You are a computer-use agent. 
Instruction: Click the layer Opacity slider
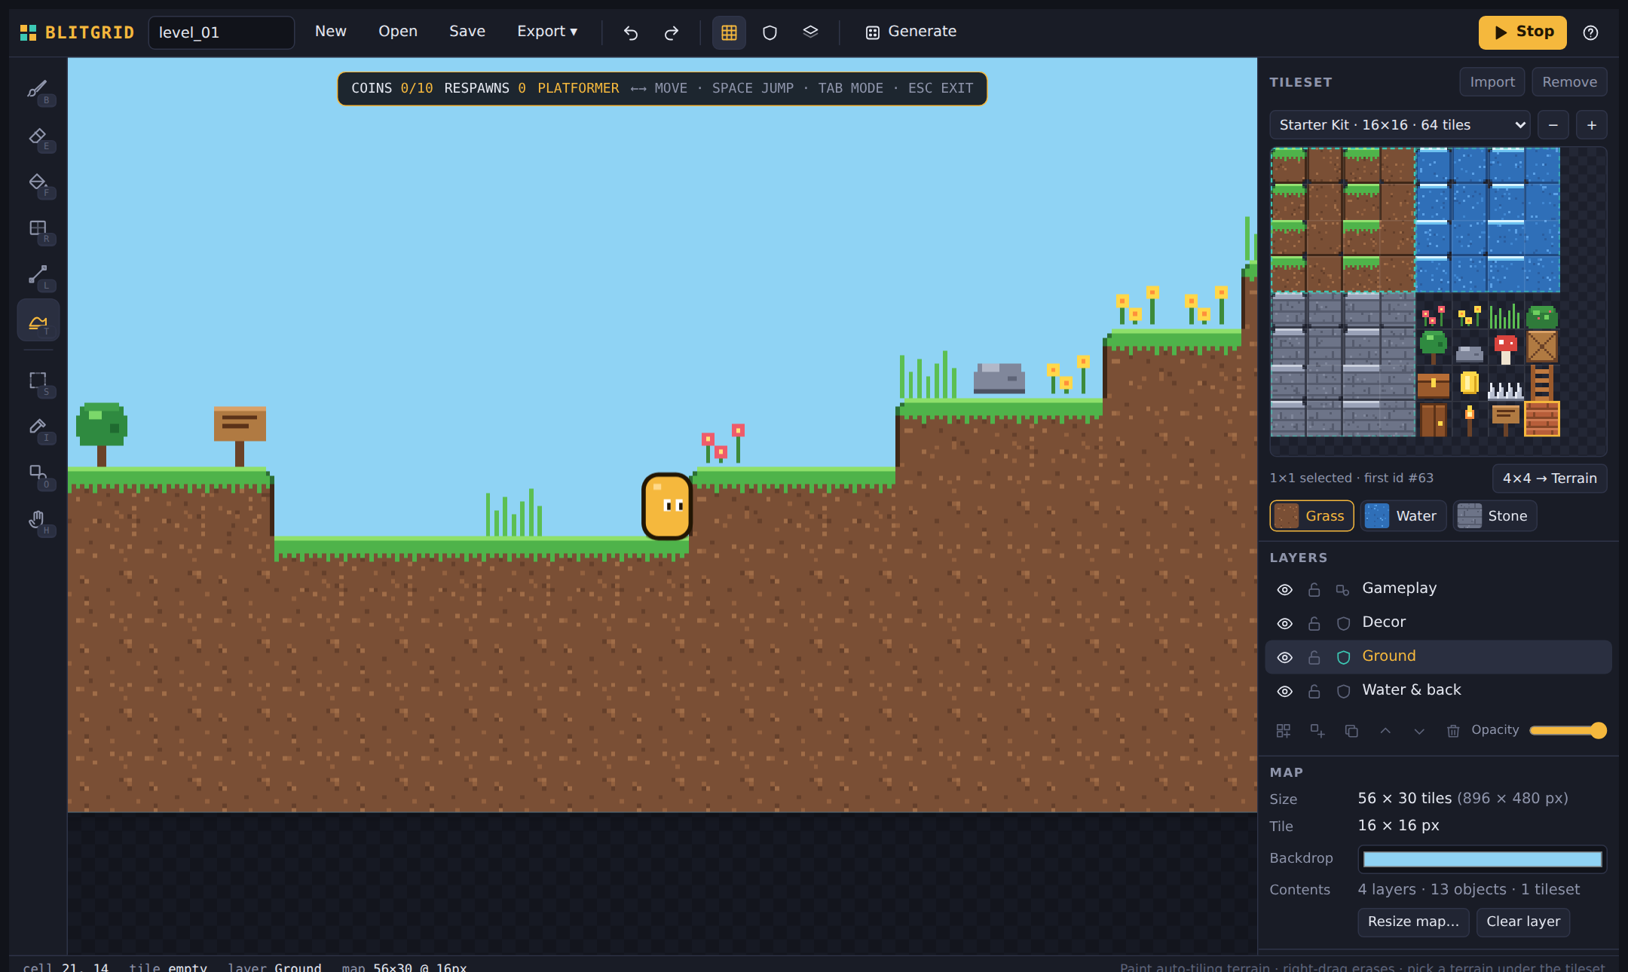[x=1568, y=731]
